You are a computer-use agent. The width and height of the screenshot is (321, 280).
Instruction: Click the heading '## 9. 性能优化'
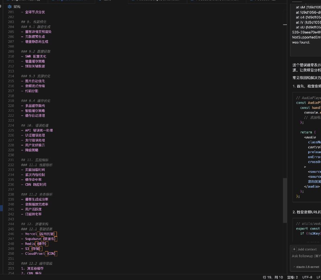34,22
